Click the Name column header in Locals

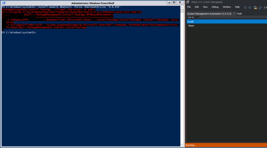coord(191,26)
